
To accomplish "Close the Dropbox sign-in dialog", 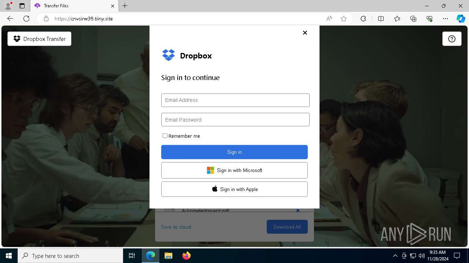I will coord(305,33).
